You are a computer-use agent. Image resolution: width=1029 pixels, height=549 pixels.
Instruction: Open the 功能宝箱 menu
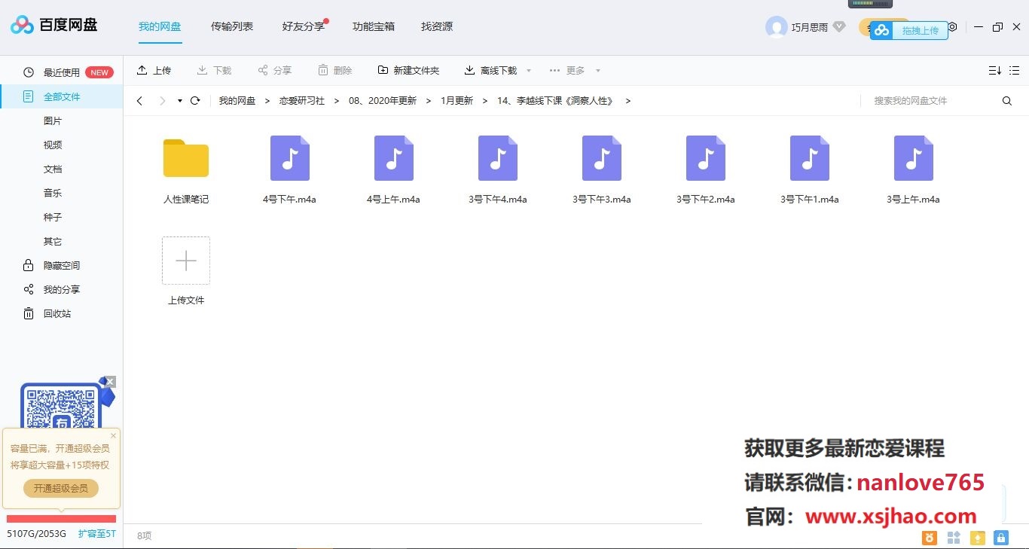click(x=374, y=26)
